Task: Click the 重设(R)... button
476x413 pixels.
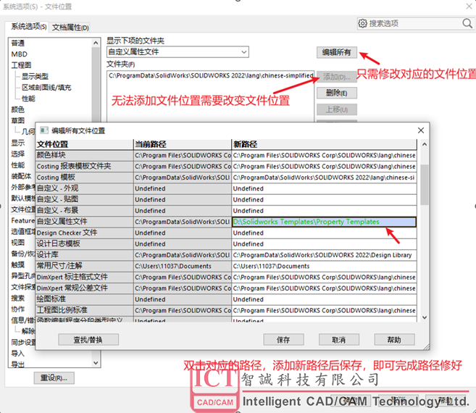Action: click(54, 378)
